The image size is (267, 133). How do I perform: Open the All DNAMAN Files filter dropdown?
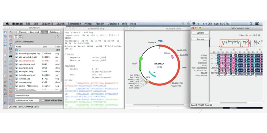27,100
